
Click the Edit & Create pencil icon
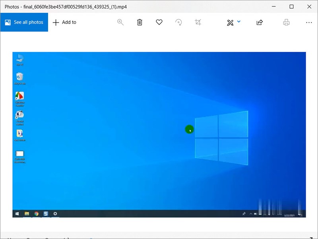click(x=230, y=23)
